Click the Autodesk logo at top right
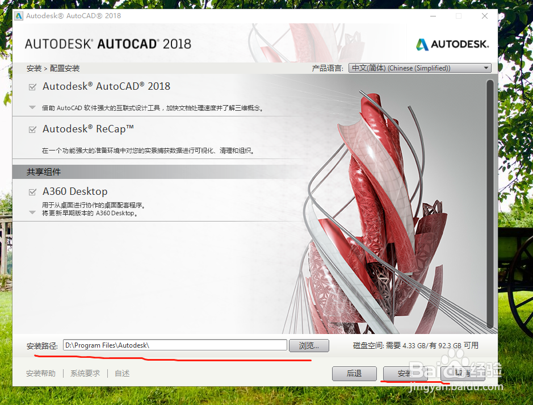Screen dimensions: 533x405 (452, 44)
